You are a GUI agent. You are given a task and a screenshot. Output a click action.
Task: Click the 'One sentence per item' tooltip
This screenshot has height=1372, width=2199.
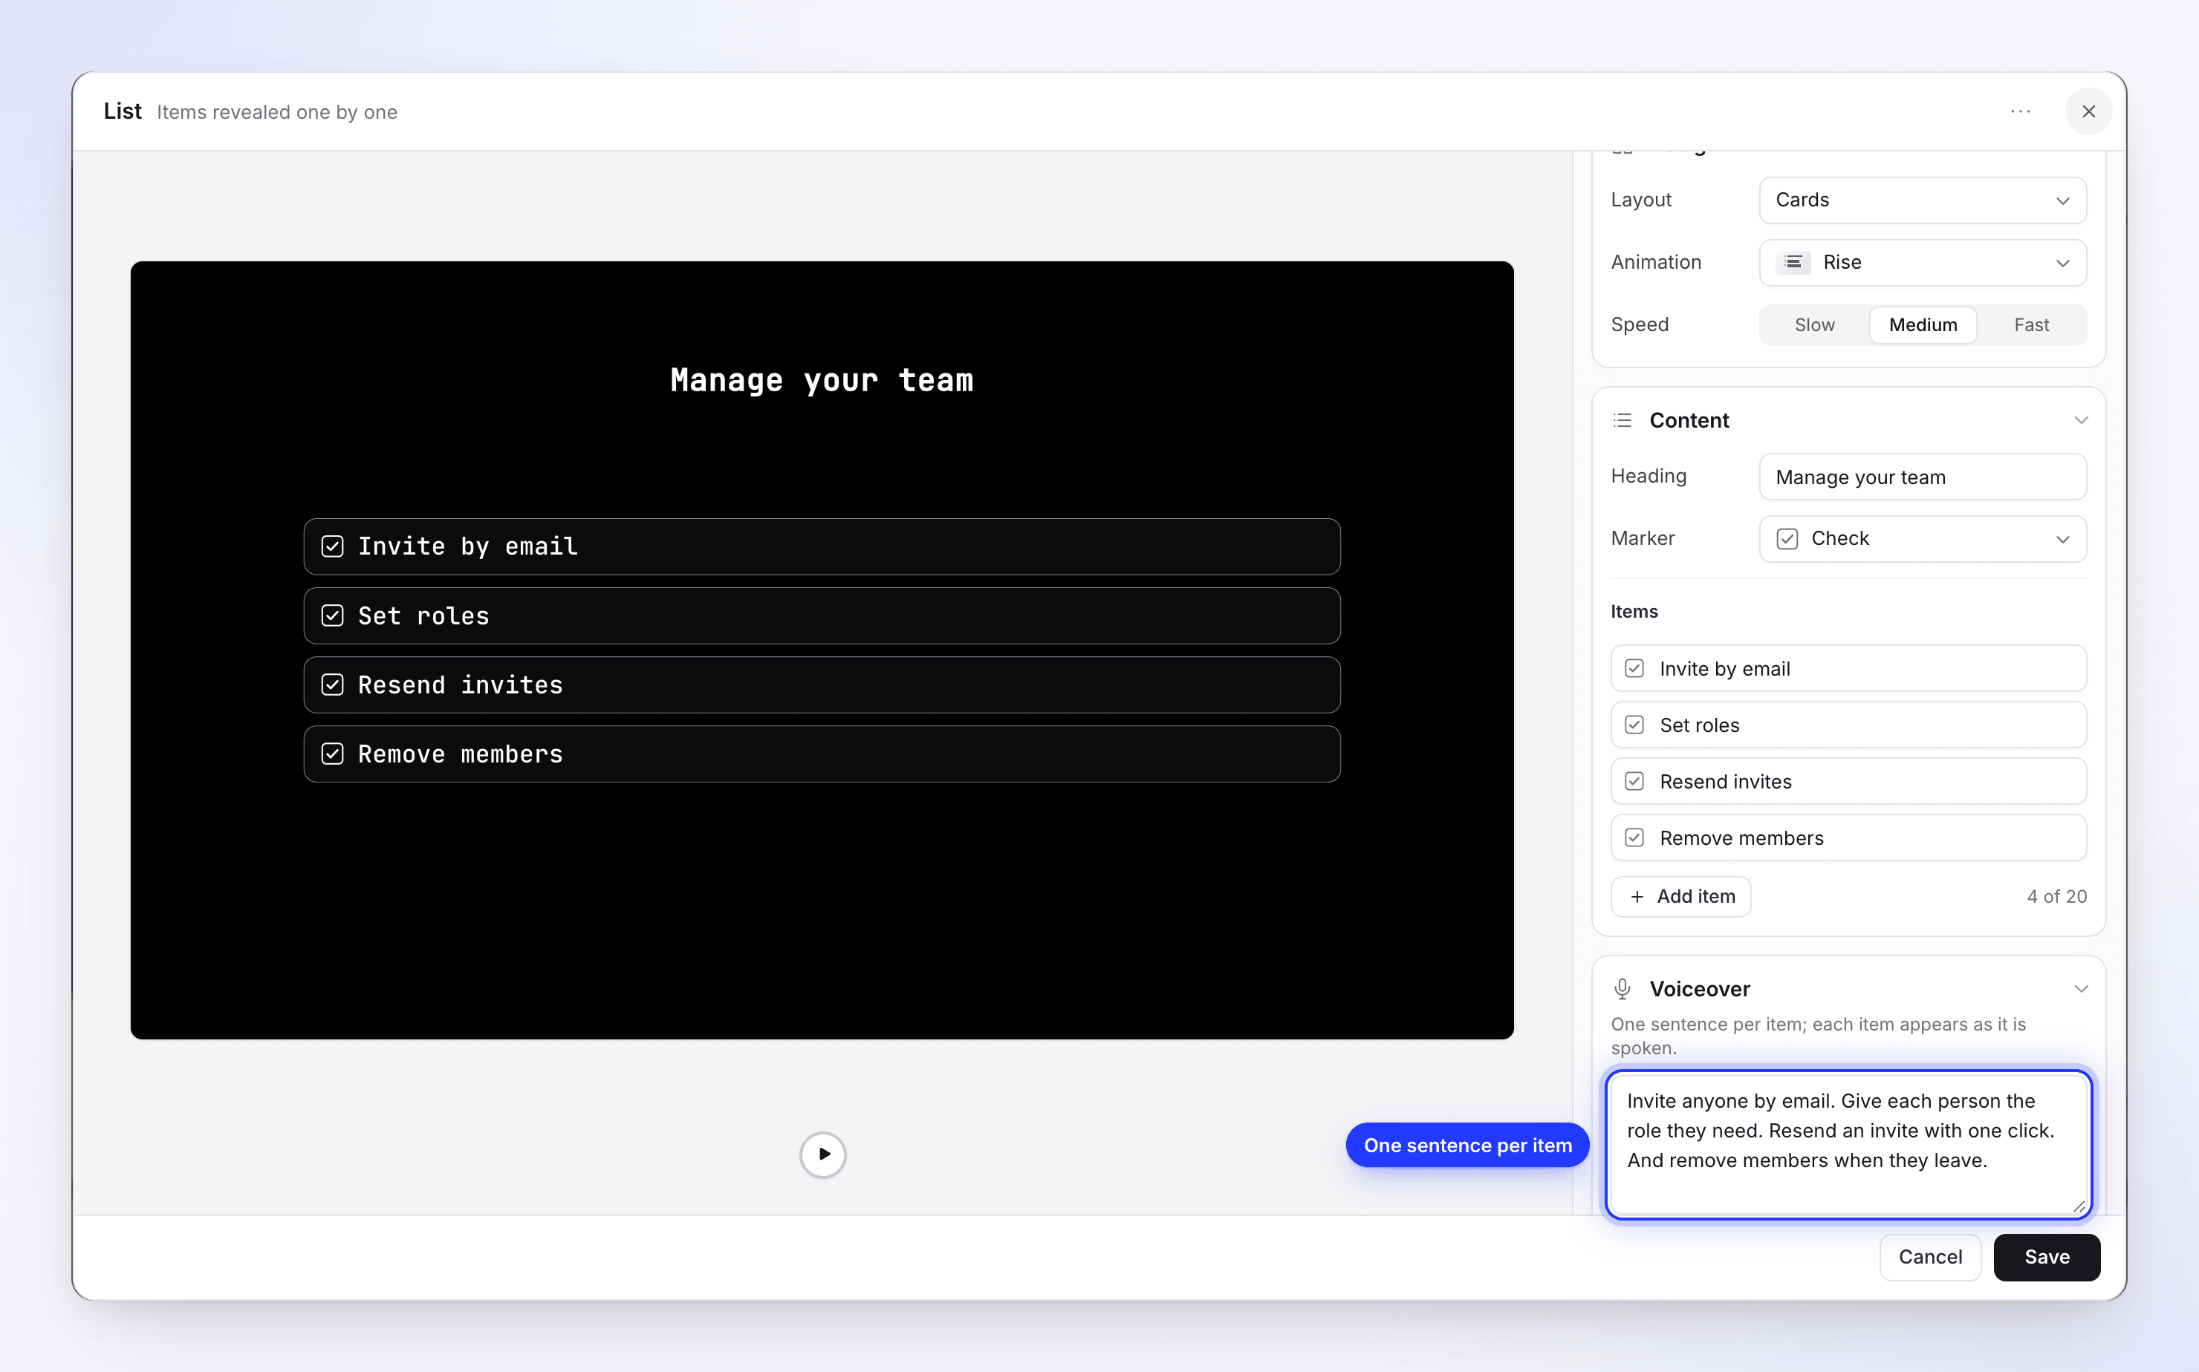point(1467,1145)
